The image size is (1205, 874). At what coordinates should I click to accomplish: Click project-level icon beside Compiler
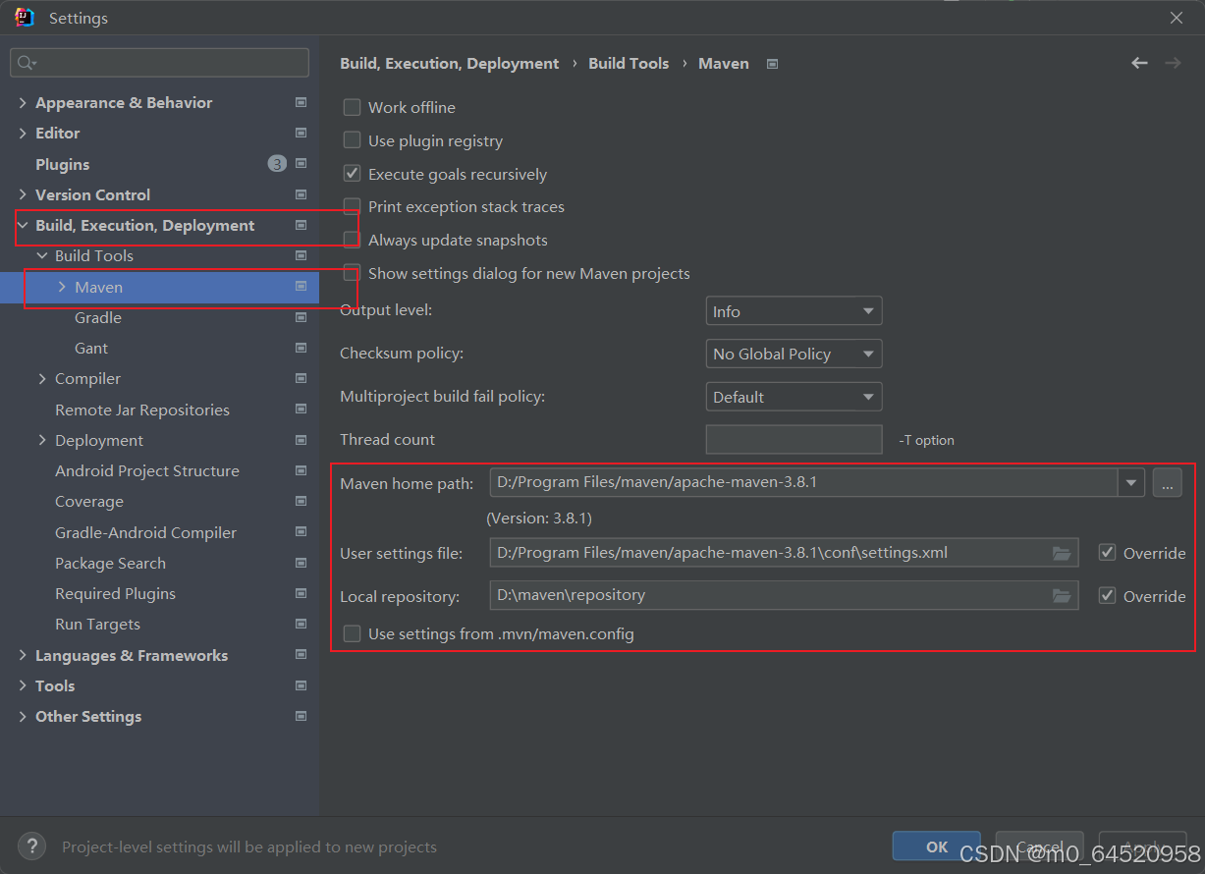[301, 378]
